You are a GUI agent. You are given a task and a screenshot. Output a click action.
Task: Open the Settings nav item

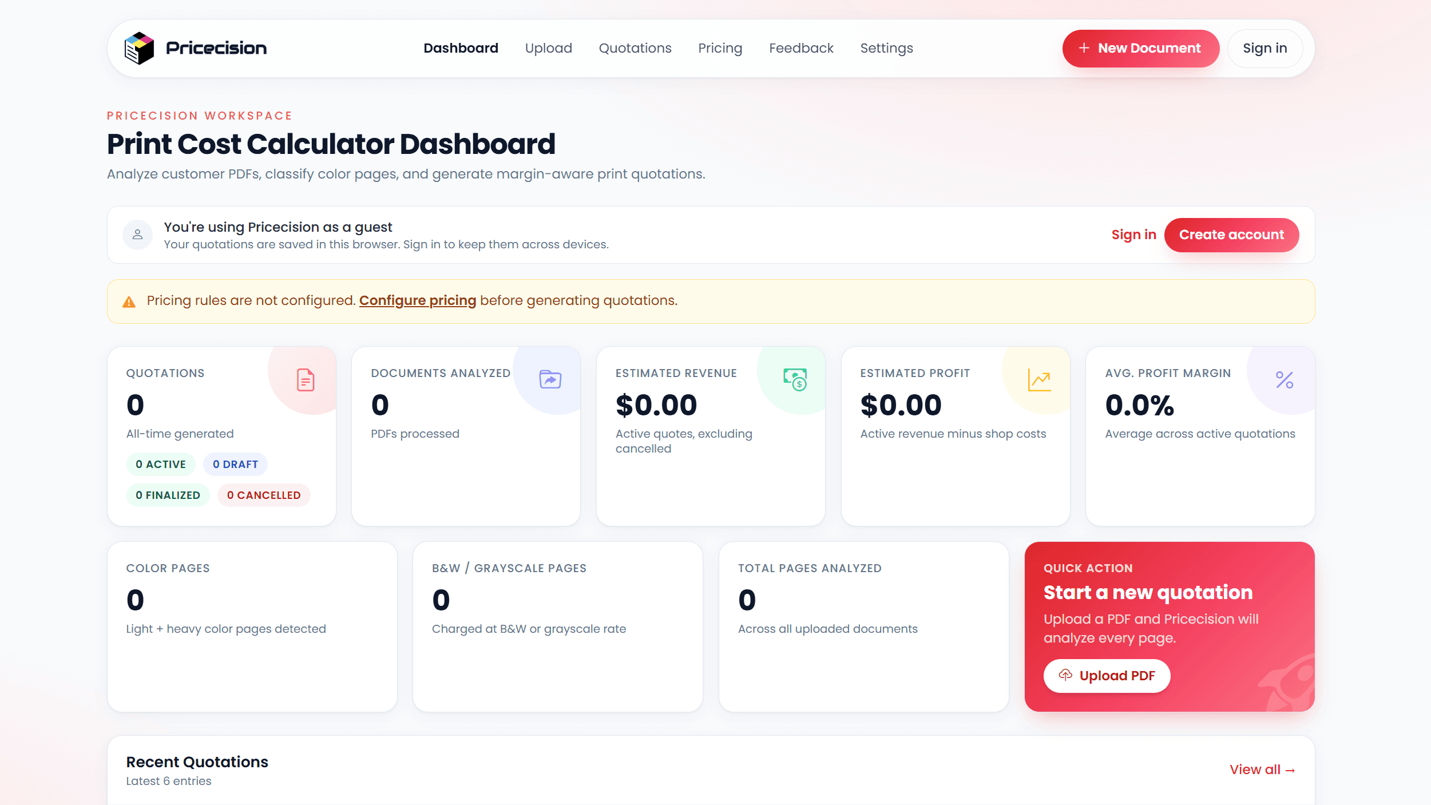pyautogui.click(x=886, y=48)
